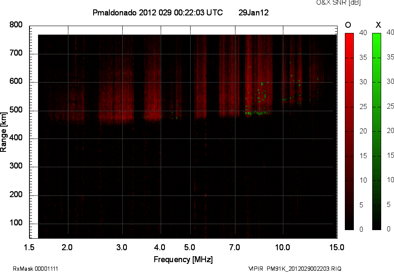This screenshot has height=272, width=394.
Task: Click the 29Jan12 date label
Action: coord(253,13)
